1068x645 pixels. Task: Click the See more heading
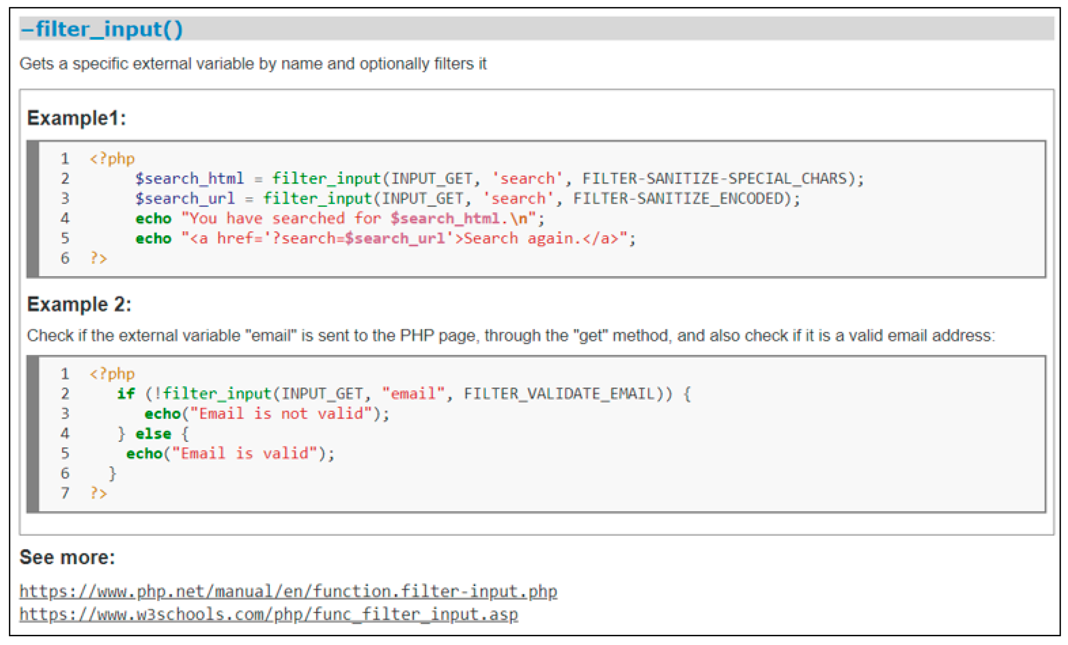(67, 557)
